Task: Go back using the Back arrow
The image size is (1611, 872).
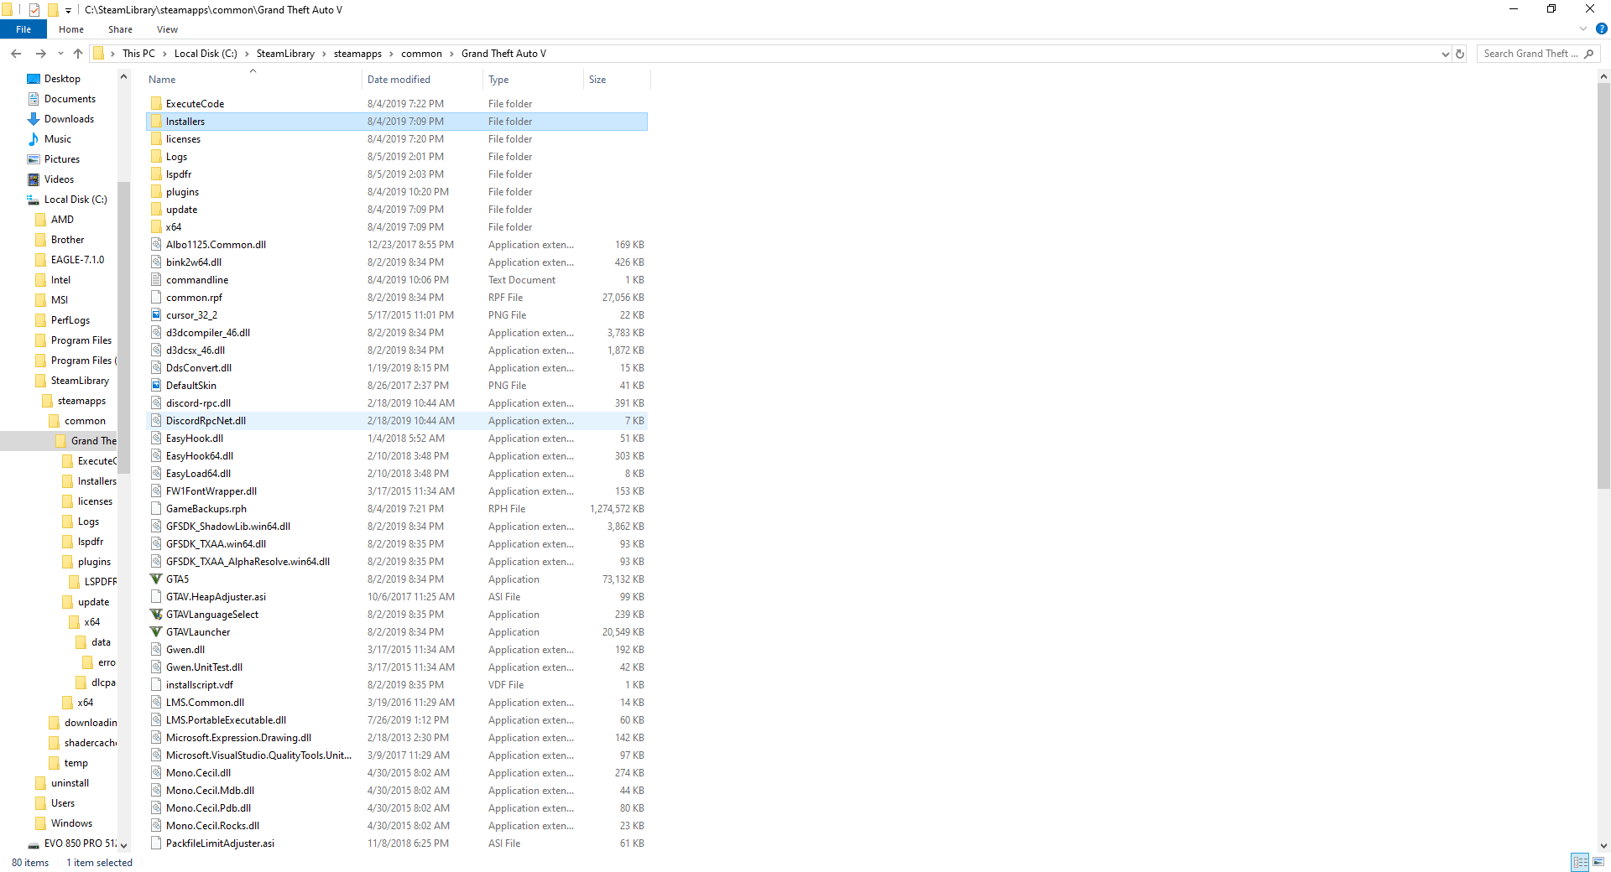Action: [x=16, y=54]
